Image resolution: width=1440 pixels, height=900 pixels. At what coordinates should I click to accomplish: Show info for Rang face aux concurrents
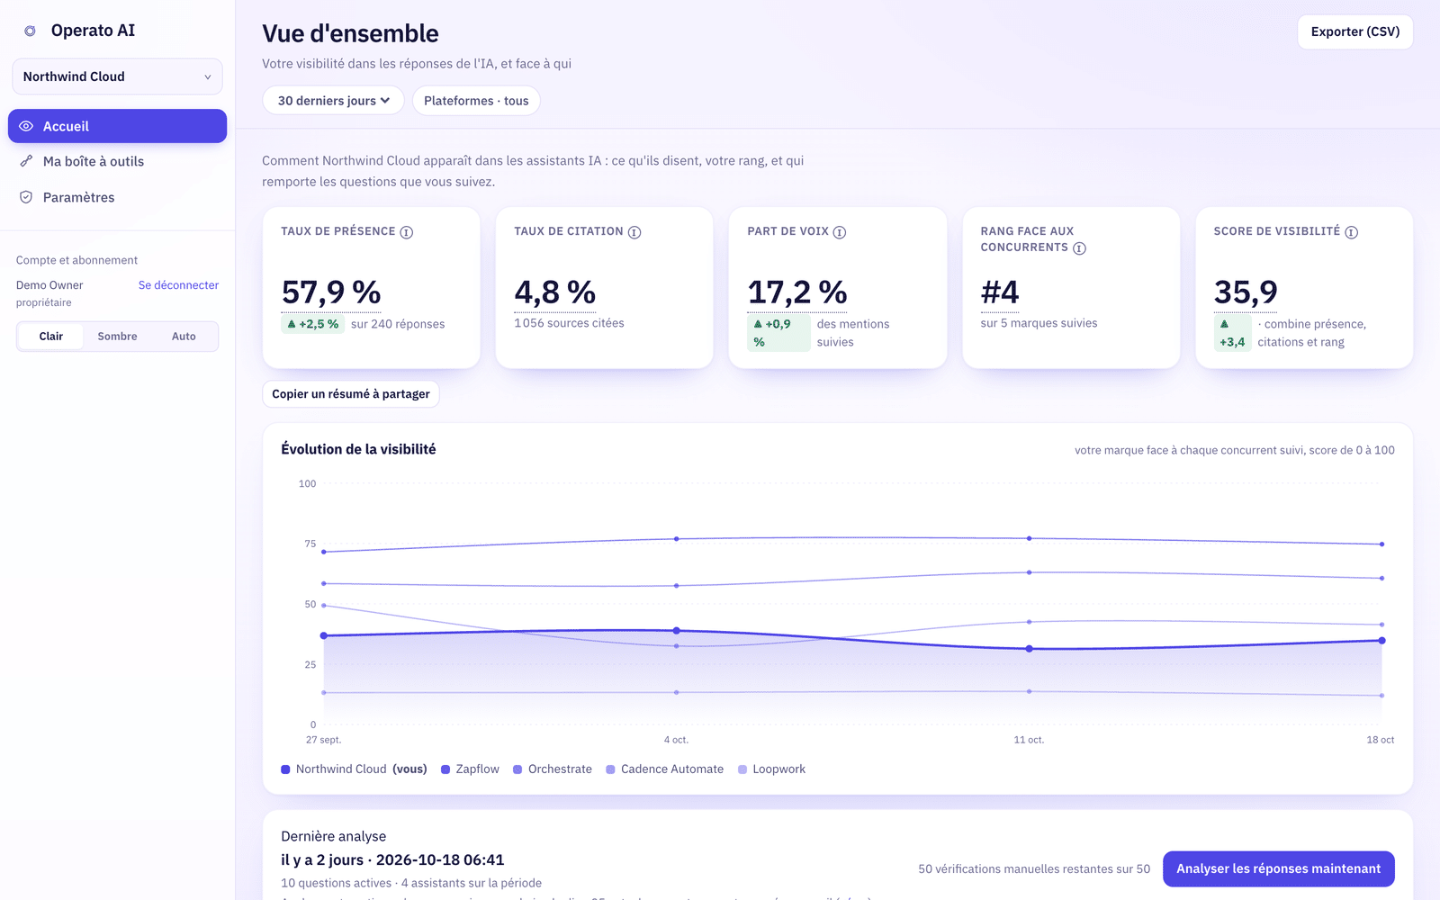click(x=1079, y=248)
